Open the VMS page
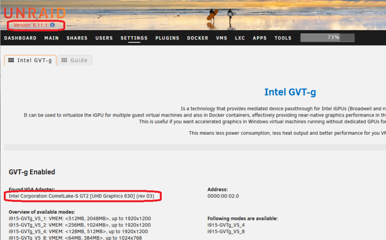 click(222, 38)
